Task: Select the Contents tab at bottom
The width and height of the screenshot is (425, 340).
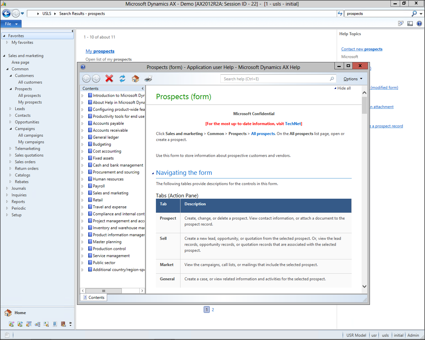Action: pos(94,298)
